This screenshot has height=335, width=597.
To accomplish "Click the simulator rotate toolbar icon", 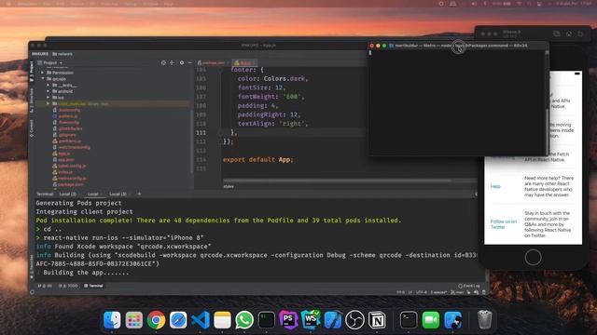I will 580,33.
